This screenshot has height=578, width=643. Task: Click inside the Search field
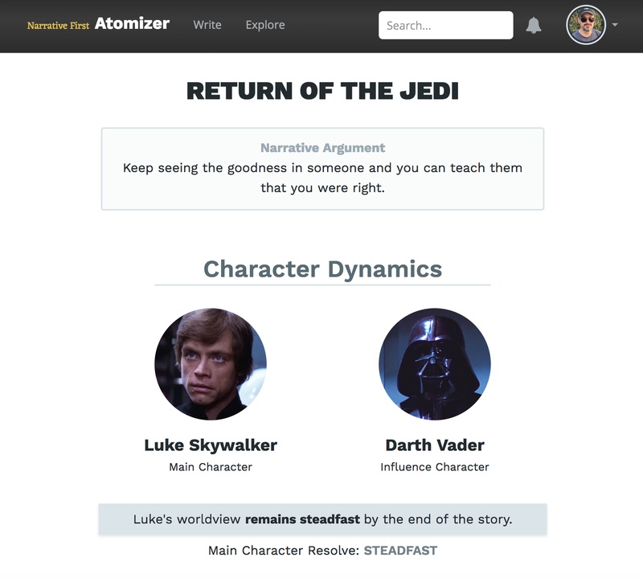coord(445,25)
